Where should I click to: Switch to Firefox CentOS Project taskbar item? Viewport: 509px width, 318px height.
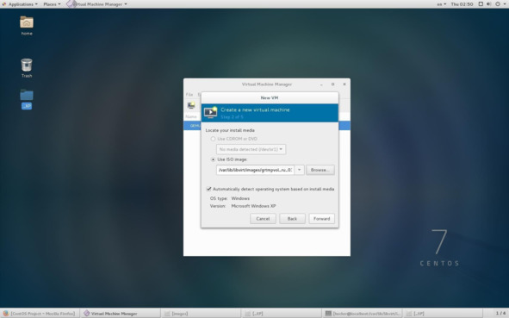pos(40,314)
